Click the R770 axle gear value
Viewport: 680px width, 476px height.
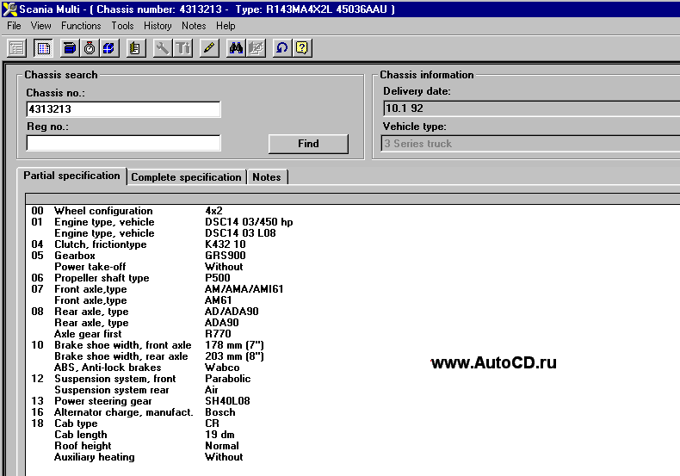click(x=218, y=334)
